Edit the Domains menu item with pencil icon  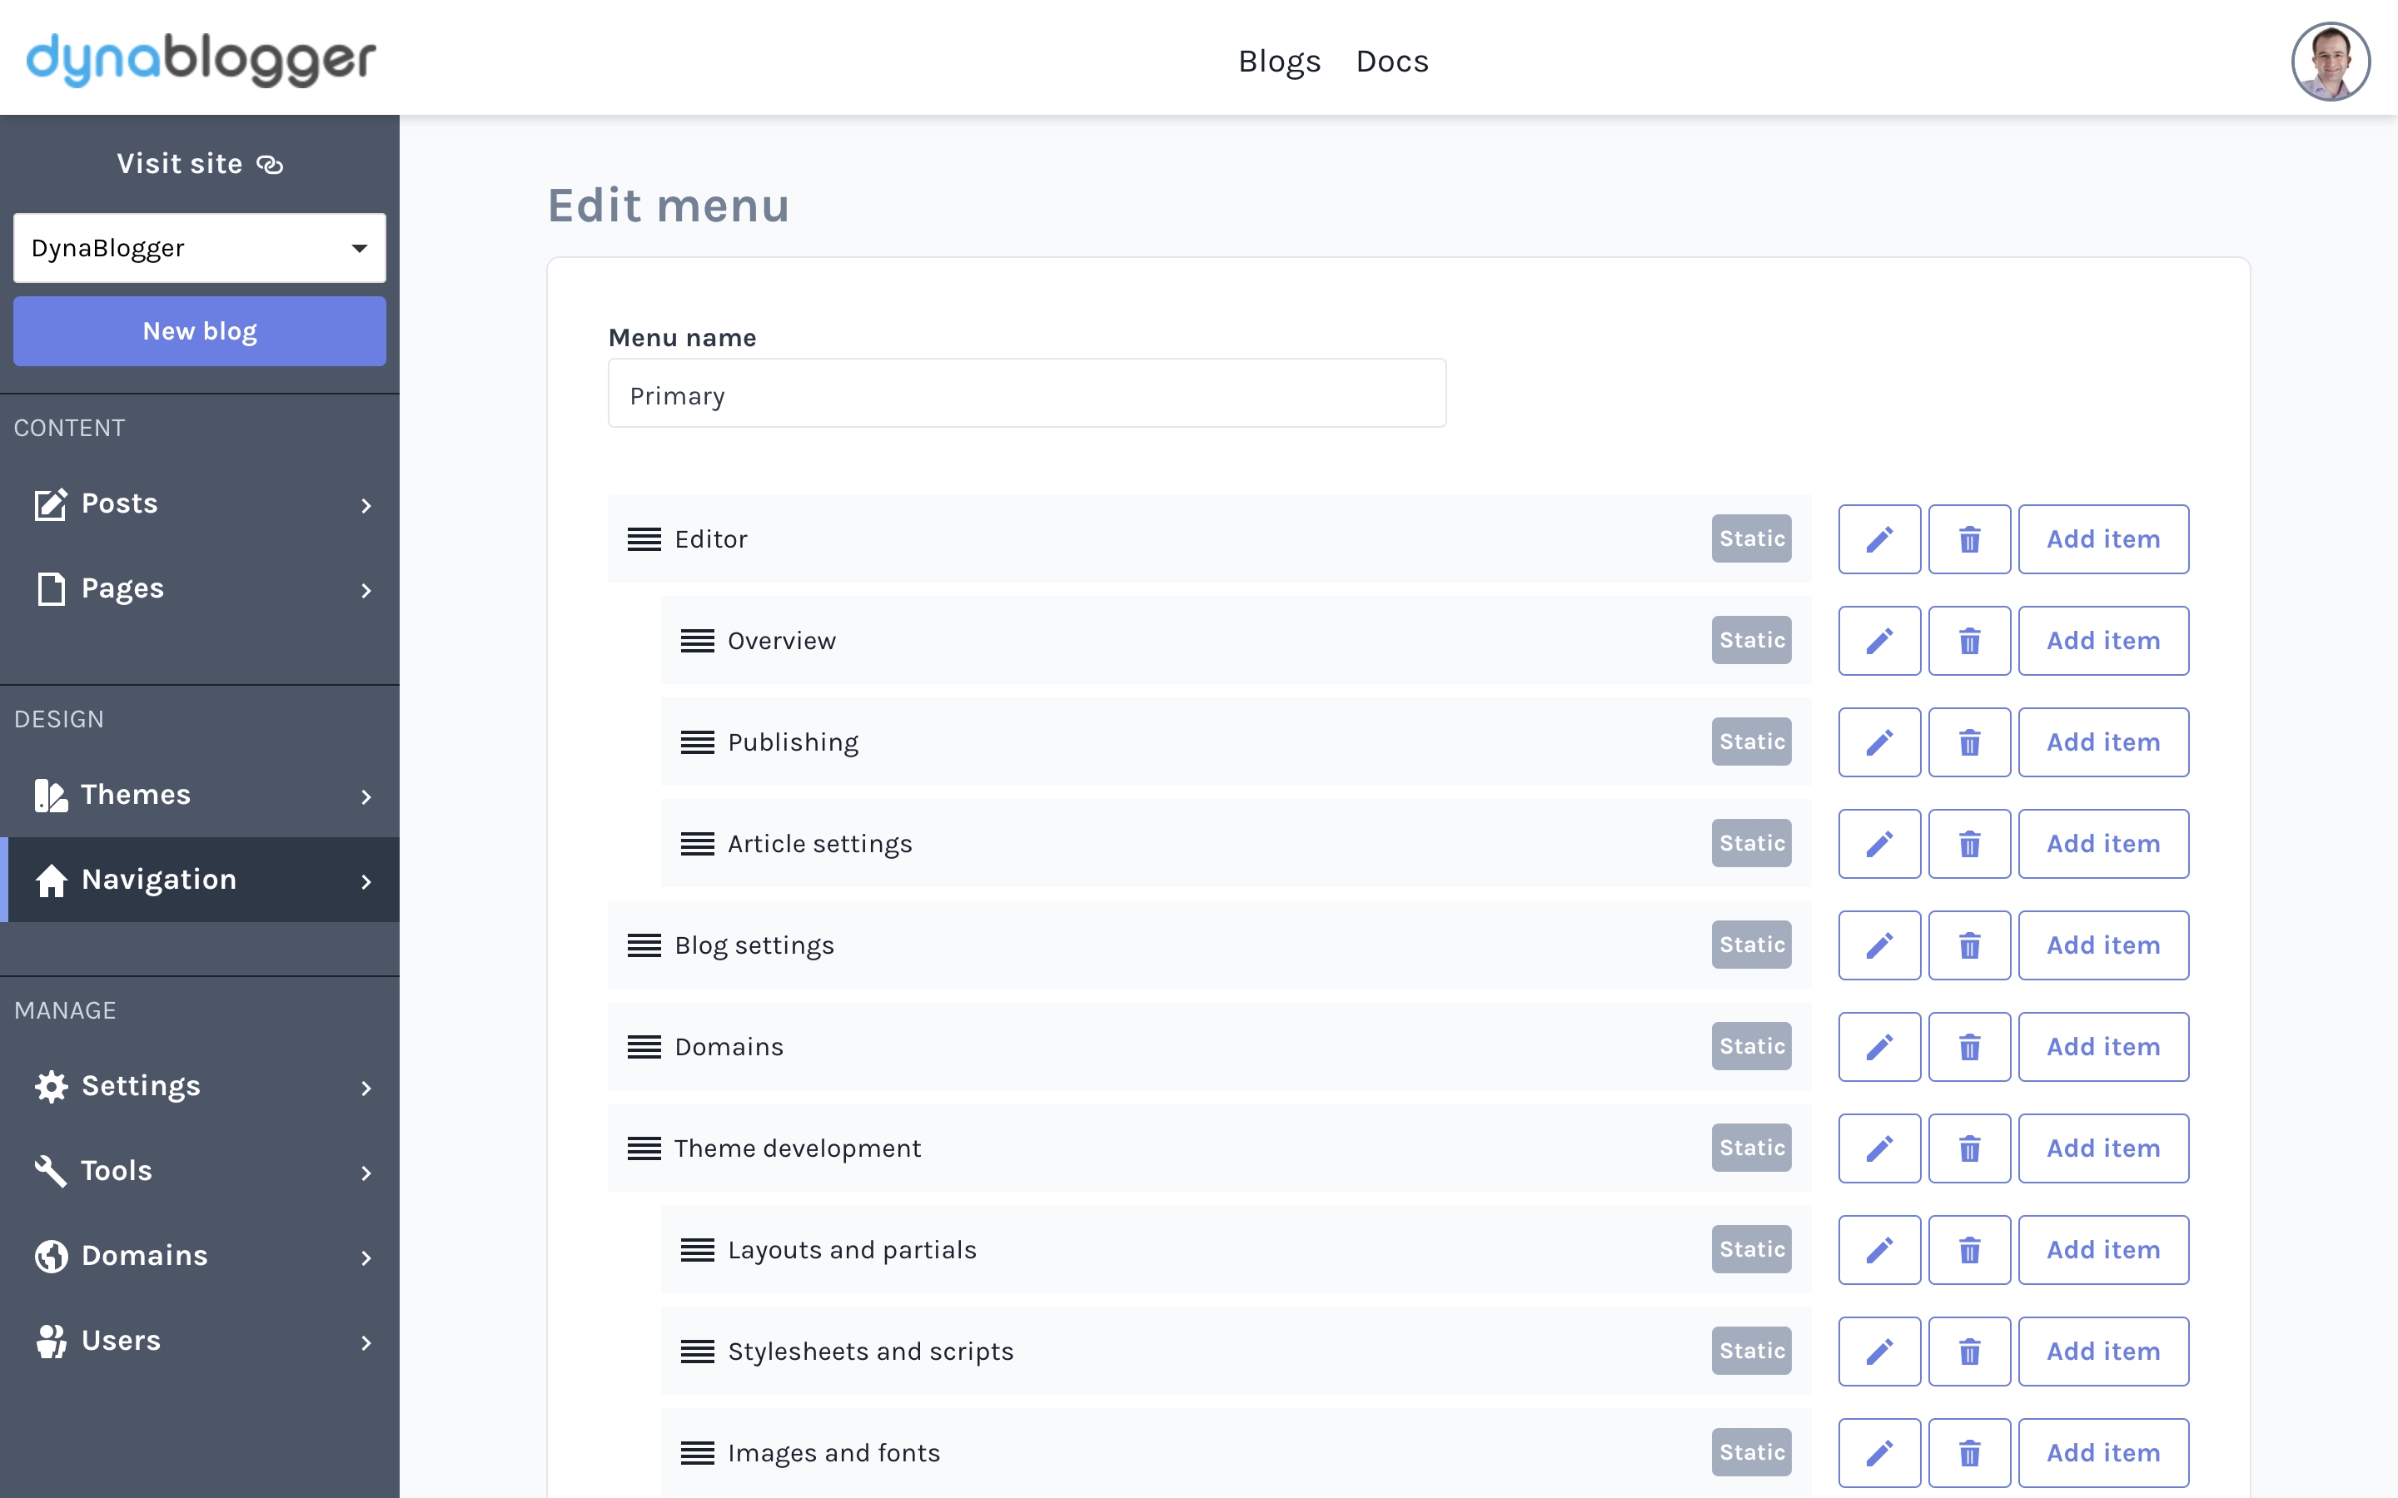click(x=1878, y=1046)
